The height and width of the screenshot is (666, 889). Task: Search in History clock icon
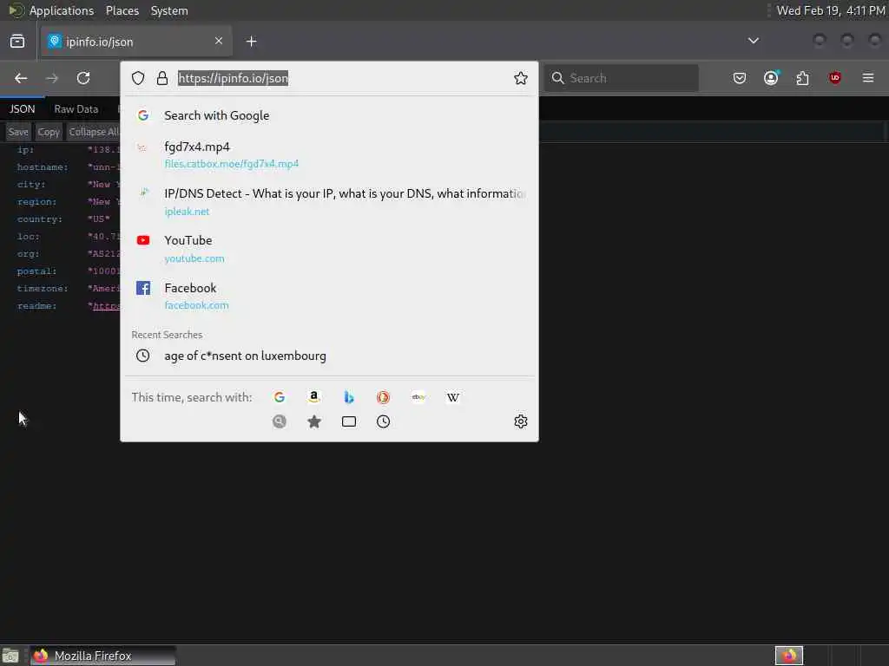click(383, 421)
